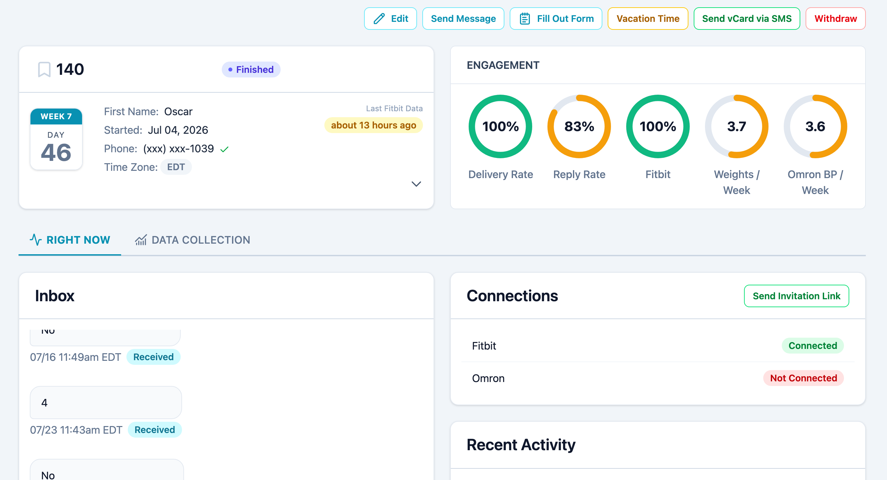Click 'about 13 hours ago' Fitbit badge
Screen dimensions: 887x480
373,125
